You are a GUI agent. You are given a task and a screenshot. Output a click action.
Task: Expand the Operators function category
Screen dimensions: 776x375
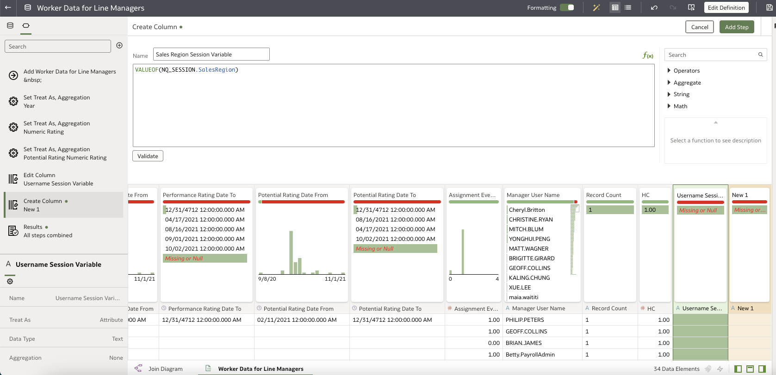[686, 71]
